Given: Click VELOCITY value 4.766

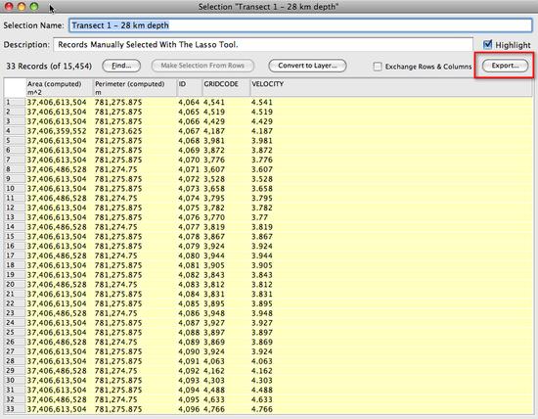Looking at the screenshot, I should tap(262, 409).
